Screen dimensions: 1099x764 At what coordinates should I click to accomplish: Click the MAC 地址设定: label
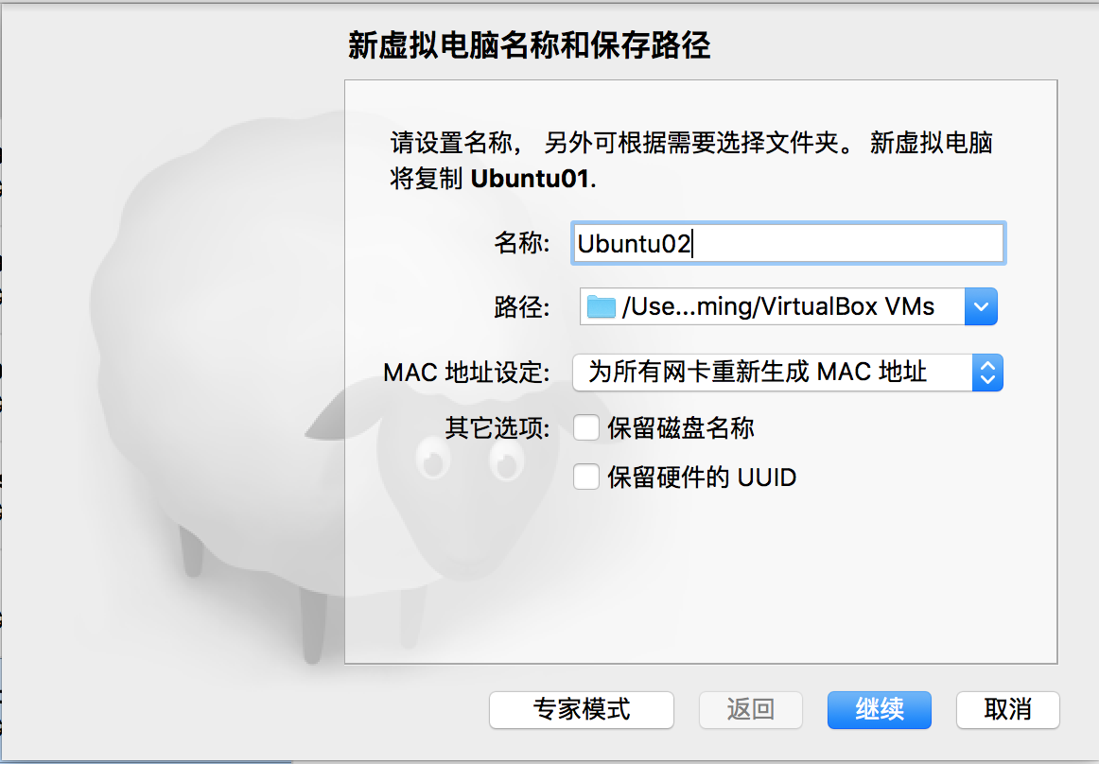click(467, 373)
